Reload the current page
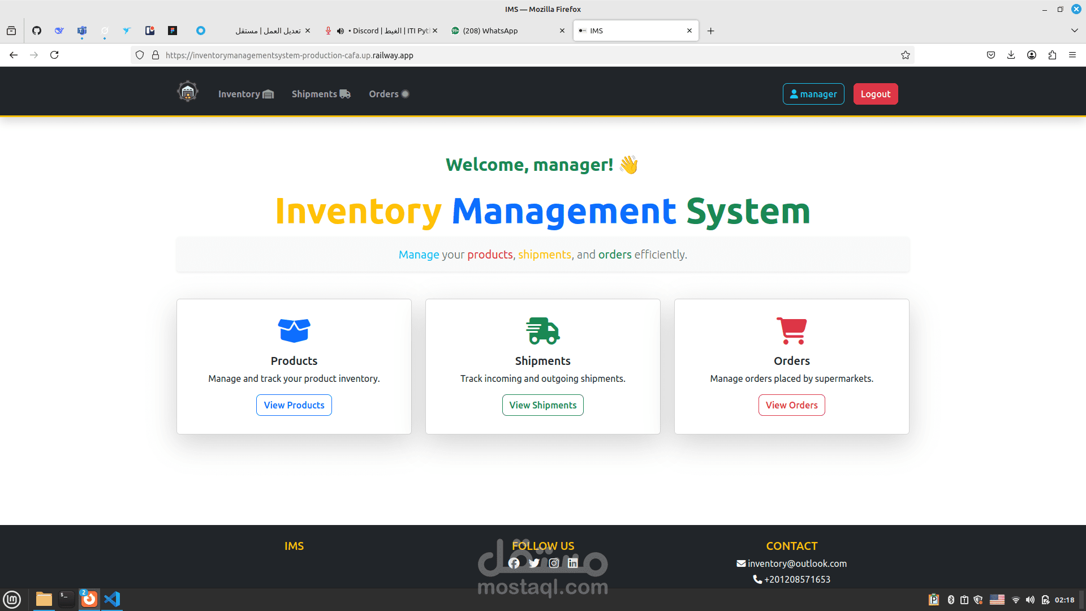Image resolution: width=1086 pixels, height=611 pixels. pyautogui.click(x=54, y=55)
